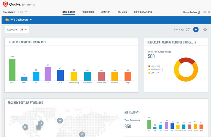Screen dimensions: 211x137
Task: Click the Resource Distribution By Type title
Action: [x=27, y=42]
